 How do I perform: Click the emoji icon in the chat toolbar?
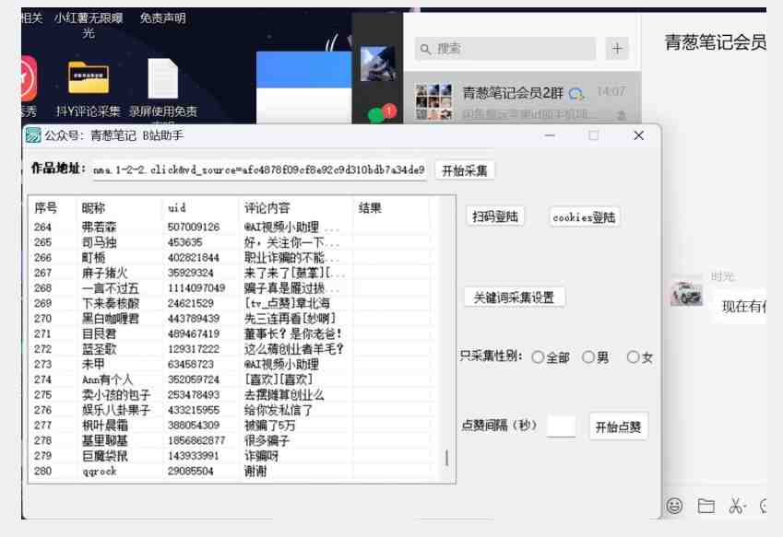point(674,506)
